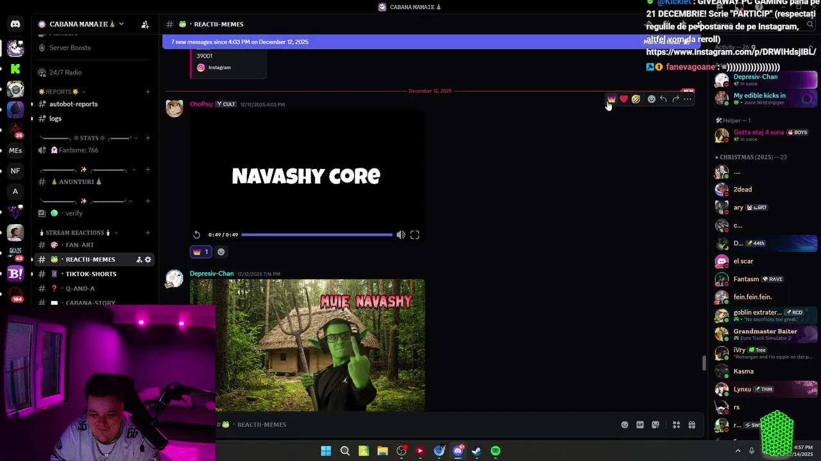Open server icon with 25 notification badge

[x=15, y=130]
